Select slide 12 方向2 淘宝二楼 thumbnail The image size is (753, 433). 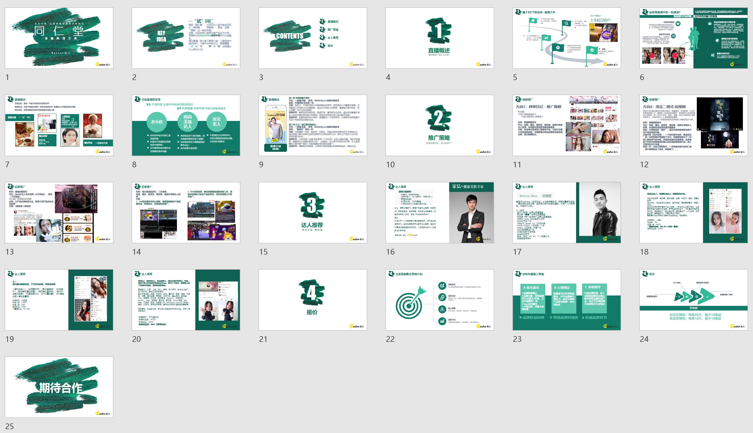pos(693,125)
